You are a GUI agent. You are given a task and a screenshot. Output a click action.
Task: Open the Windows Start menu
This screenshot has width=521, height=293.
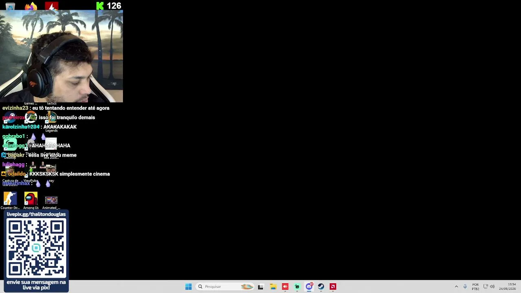tap(188, 286)
